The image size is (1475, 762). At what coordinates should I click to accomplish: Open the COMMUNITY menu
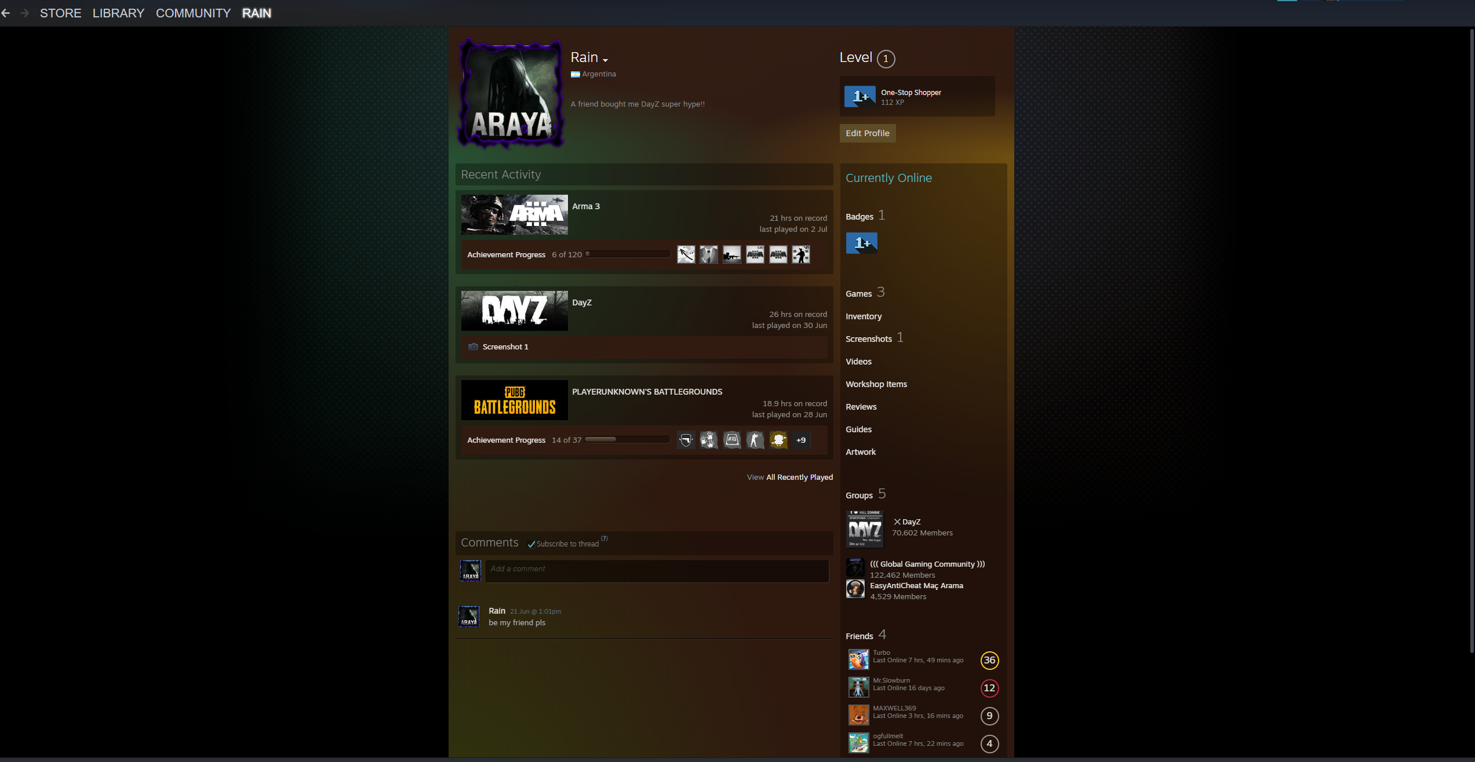point(193,13)
